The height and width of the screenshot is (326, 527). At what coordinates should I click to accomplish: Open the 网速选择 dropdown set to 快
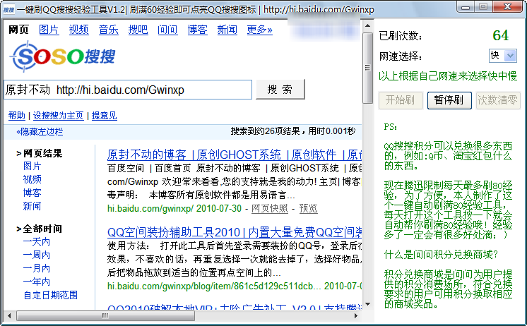tap(503, 56)
